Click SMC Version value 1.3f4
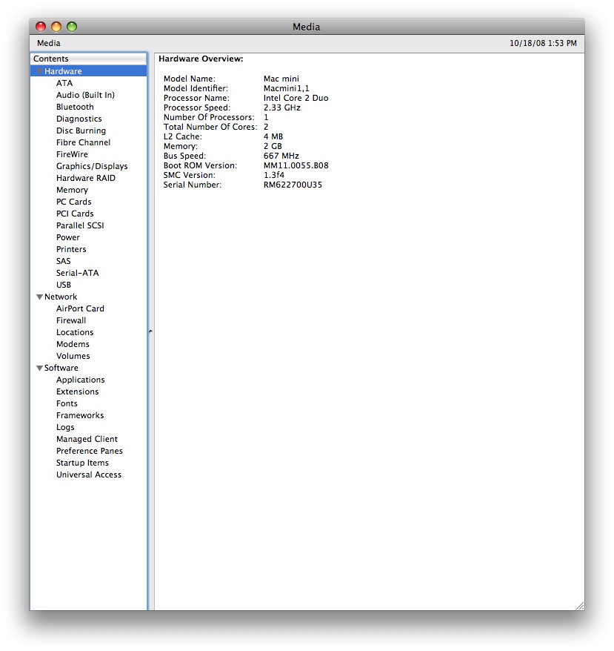 [274, 175]
